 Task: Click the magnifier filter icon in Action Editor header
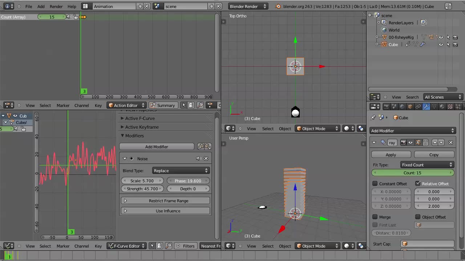[x=200, y=105]
